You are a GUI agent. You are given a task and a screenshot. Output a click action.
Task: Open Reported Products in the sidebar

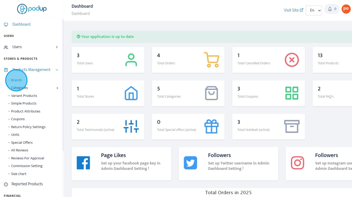[27, 184]
